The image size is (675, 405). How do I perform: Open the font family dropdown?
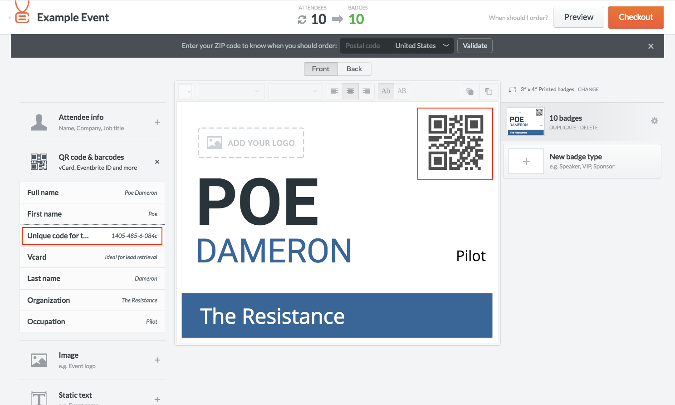[231, 91]
